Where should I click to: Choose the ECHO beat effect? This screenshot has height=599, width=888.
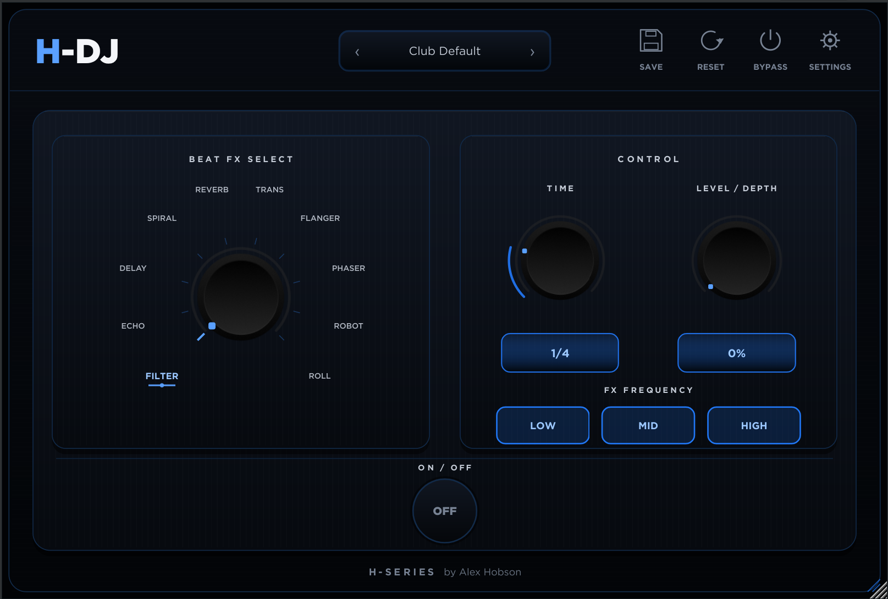pyautogui.click(x=133, y=326)
